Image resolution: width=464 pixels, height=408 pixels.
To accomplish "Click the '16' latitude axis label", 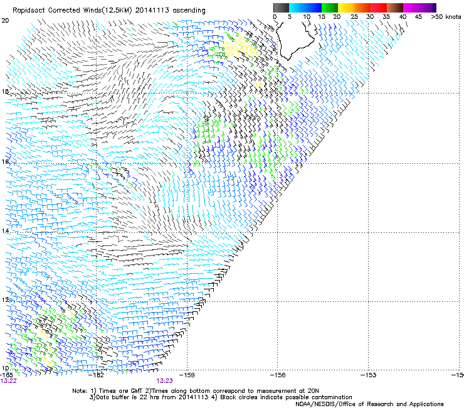I will pyautogui.click(x=5, y=161).
